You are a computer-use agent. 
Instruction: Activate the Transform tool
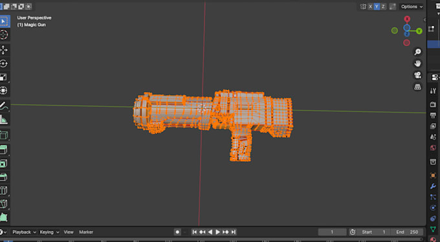4,91
